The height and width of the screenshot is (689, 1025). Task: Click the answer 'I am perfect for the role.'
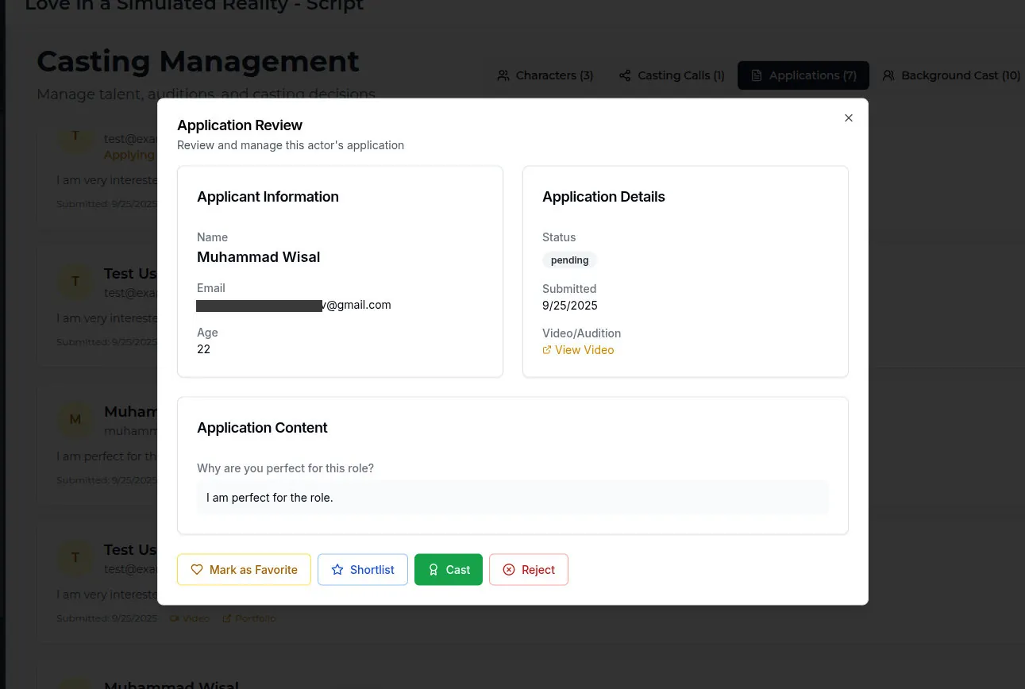[x=270, y=498]
